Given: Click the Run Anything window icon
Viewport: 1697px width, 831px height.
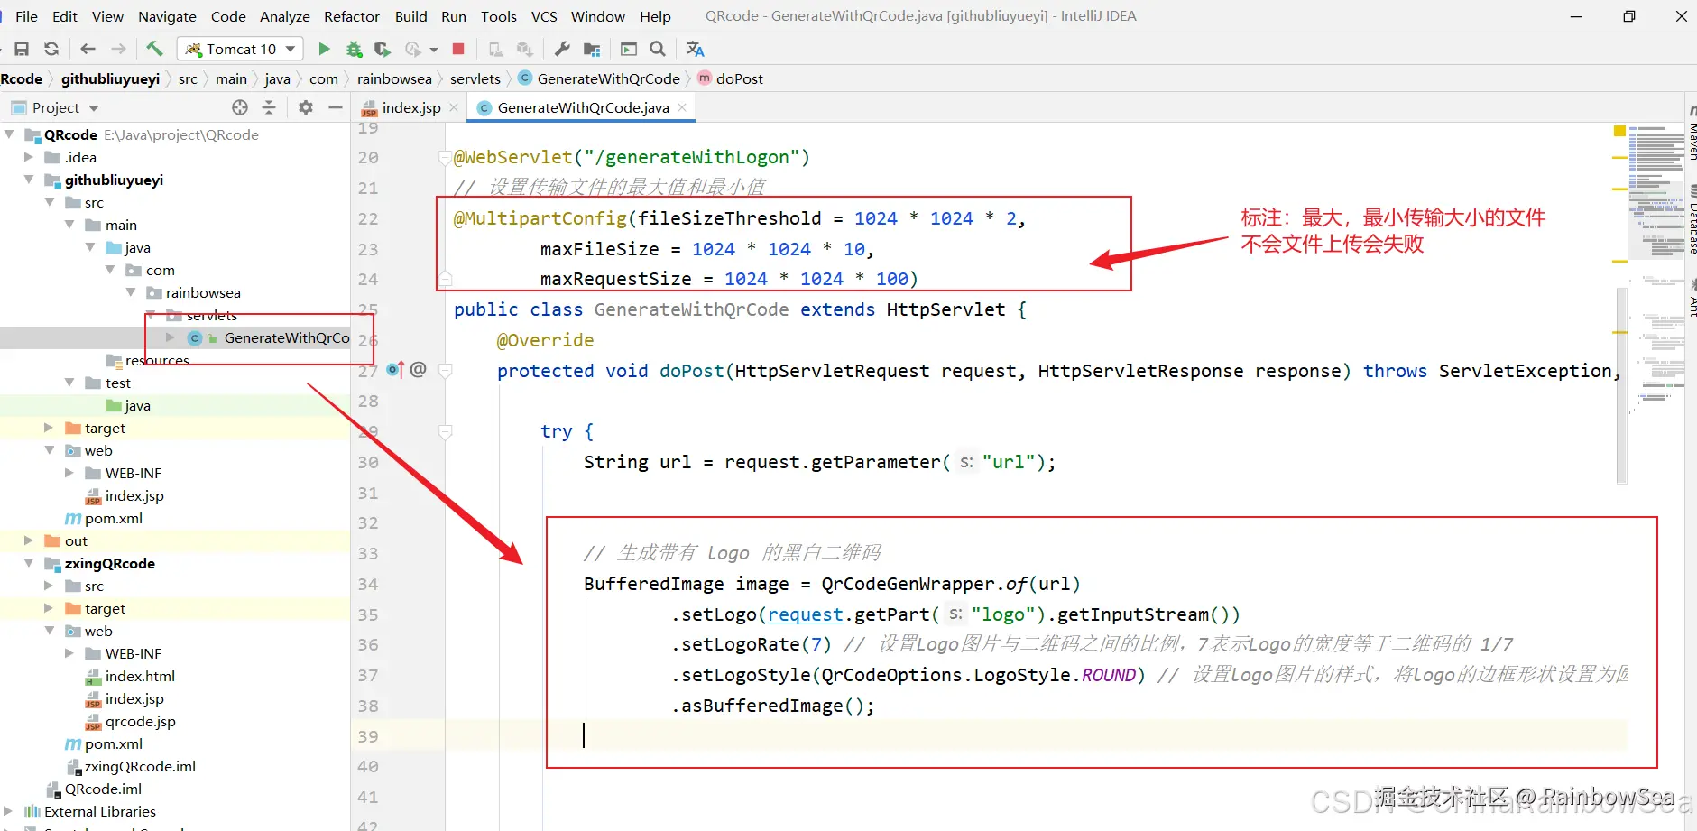Looking at the screenshot, I should [x=629, y=49].
